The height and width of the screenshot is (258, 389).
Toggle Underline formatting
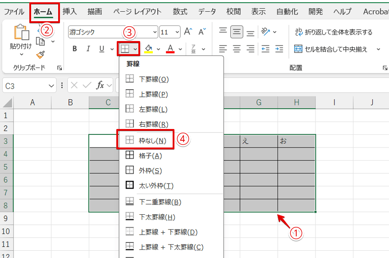click(102, 49)
